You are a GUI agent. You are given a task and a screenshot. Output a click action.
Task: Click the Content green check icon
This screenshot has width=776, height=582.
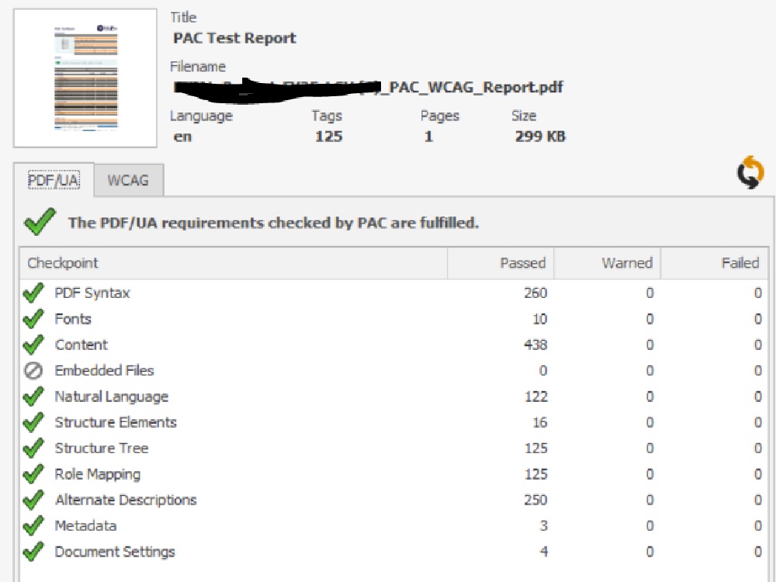pos(33,345)
